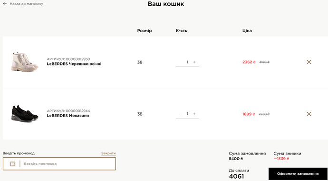Image resolution: width=328 pixels, height=181 pixels.
Task: Open the black moccasins product thumbnail
Action: point(25,114)
